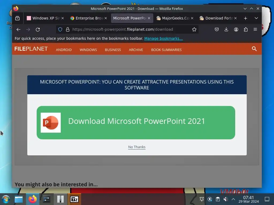Screen dimensions: 274x205
Task: Open the Firefox account icon
Action: pyautogui.click(x=236, y=29)
